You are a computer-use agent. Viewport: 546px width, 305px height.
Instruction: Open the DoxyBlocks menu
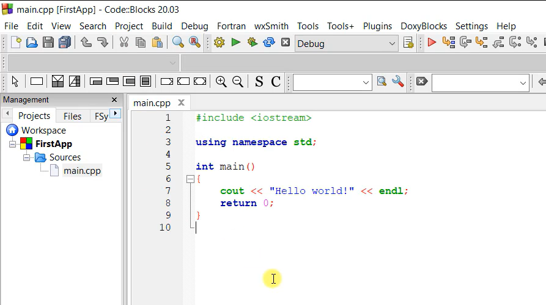pyautogui.click(x=424, y=26)
